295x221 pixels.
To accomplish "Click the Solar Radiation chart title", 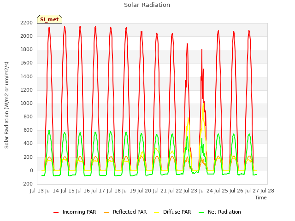I will point(147,5).
